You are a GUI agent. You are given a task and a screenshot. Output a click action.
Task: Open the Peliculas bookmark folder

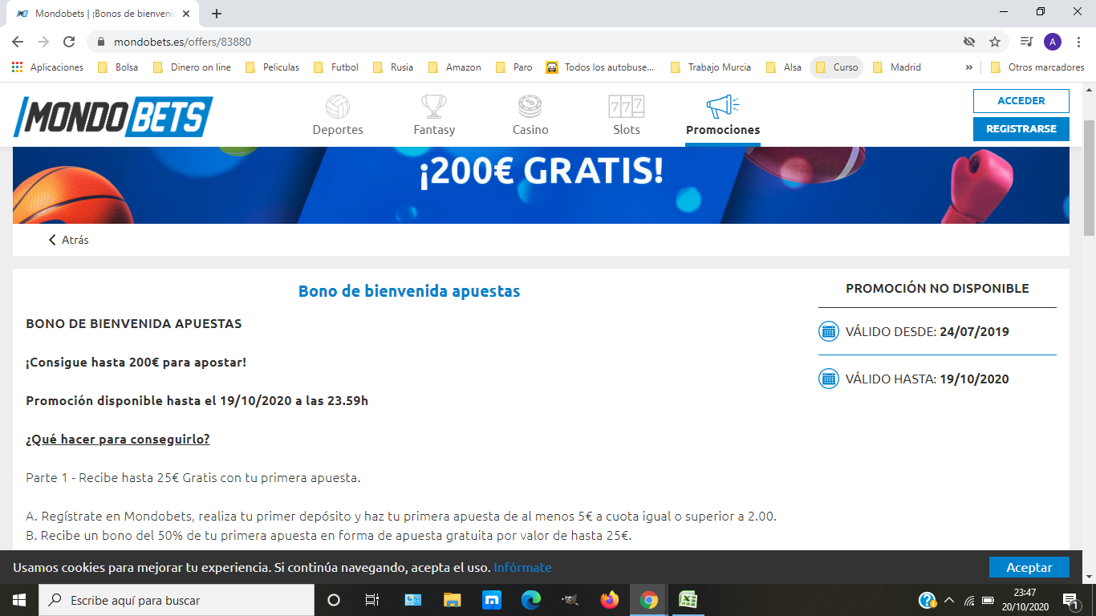click(x=272, y=67)
